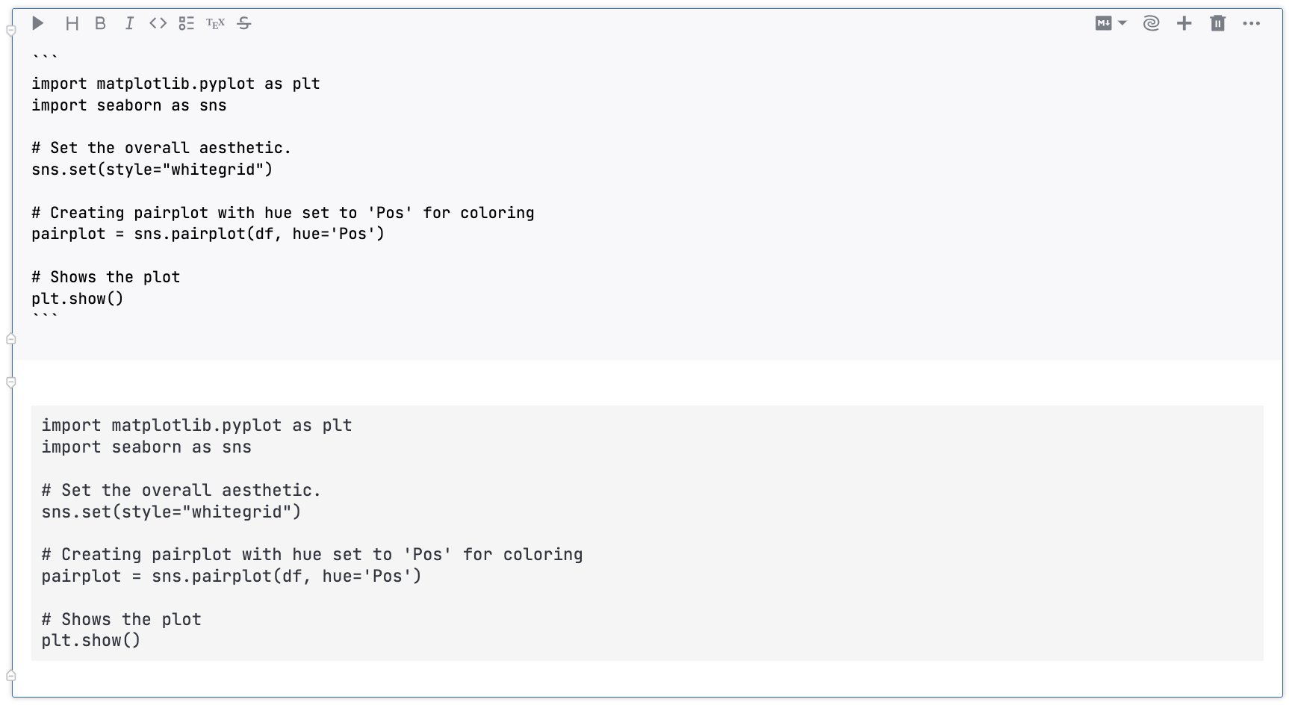1289x708 pixels.
Task: Add a new cell with the plus icon
Action: (x=1184, y=23)
